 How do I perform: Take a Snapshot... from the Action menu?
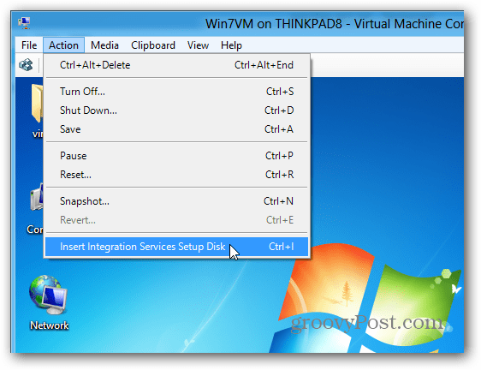(x=176, y=201)
